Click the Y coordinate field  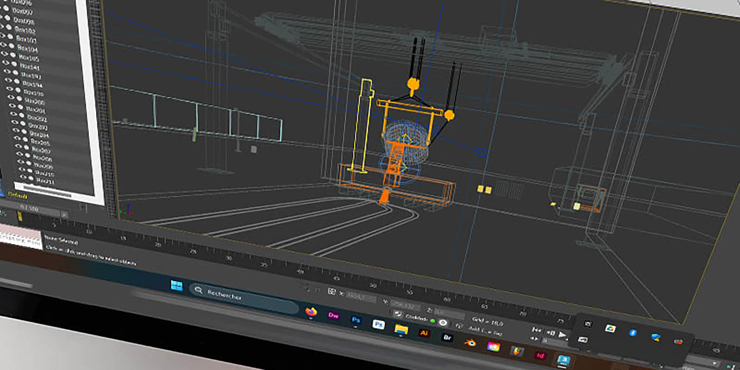click(405, 305)
